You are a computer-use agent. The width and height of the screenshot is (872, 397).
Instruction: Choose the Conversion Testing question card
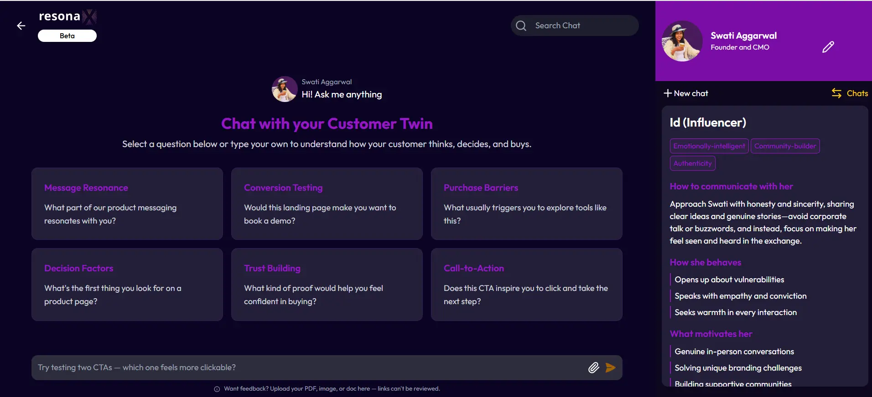point(327,204)
